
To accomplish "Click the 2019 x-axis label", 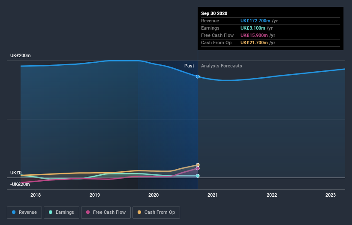I will pos(94,195).
